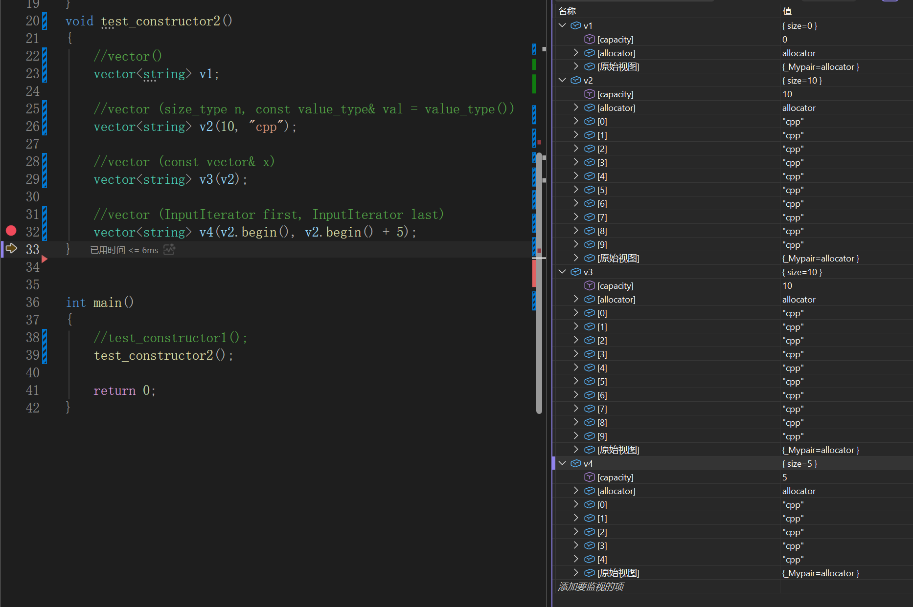Click the 值 column header
The width and height of the screenshot is (913, 607).
tap(787, 11)
